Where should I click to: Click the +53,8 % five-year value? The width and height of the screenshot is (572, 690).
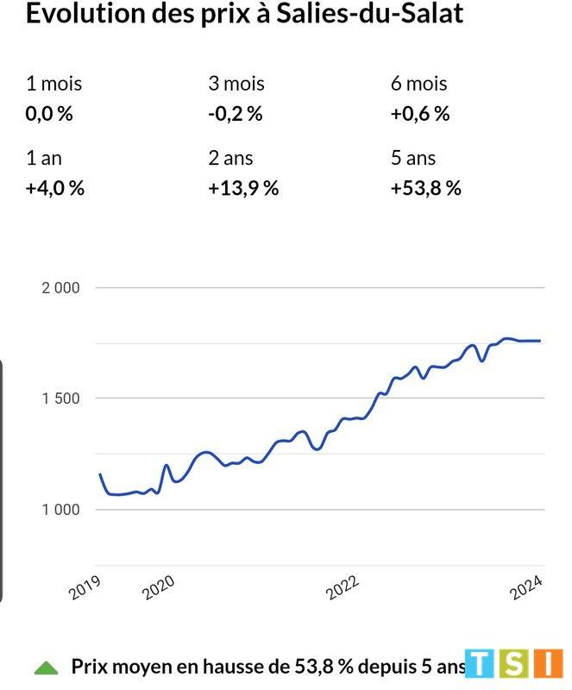(426, 188)
